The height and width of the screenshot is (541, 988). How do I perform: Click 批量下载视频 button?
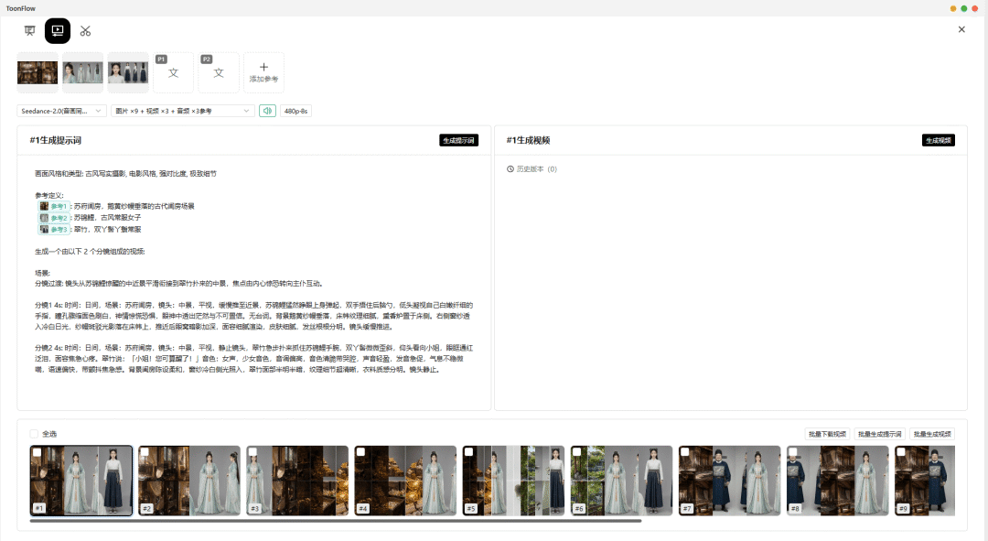click(x=827, y=434)
